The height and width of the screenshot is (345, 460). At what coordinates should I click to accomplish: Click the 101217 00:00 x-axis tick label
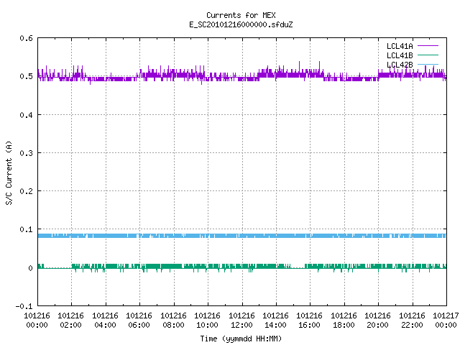pos(446,320)
